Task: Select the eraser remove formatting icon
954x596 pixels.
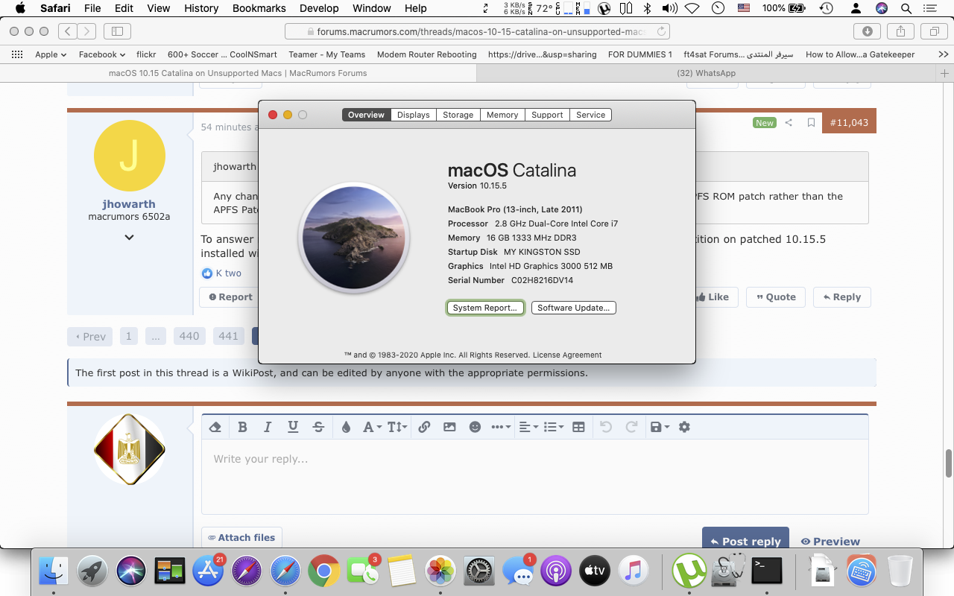Action: click(215, 427)
